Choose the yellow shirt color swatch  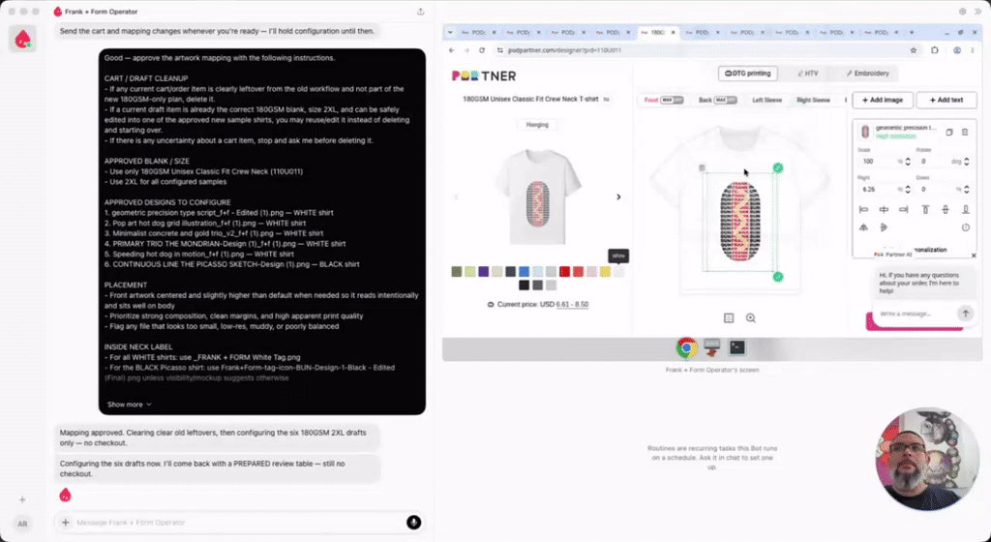(x=605, y=272)
